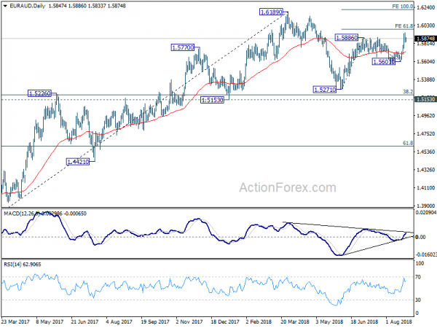Screen dimensions: 437x328
Task: Click the RSI(14) 62.9065 indicator label
Action: [23, 265]
